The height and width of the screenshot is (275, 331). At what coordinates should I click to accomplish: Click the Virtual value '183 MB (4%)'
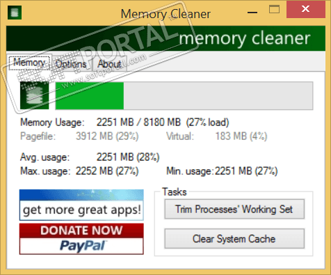point(241,136)
